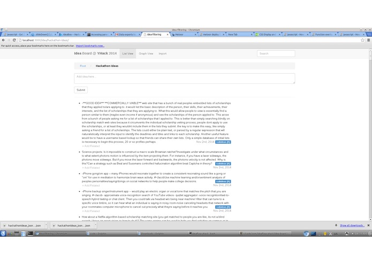Switch to the Data exports Gmail tab
The width and height of the screenshot is (372, 264).
coord(127,35)
